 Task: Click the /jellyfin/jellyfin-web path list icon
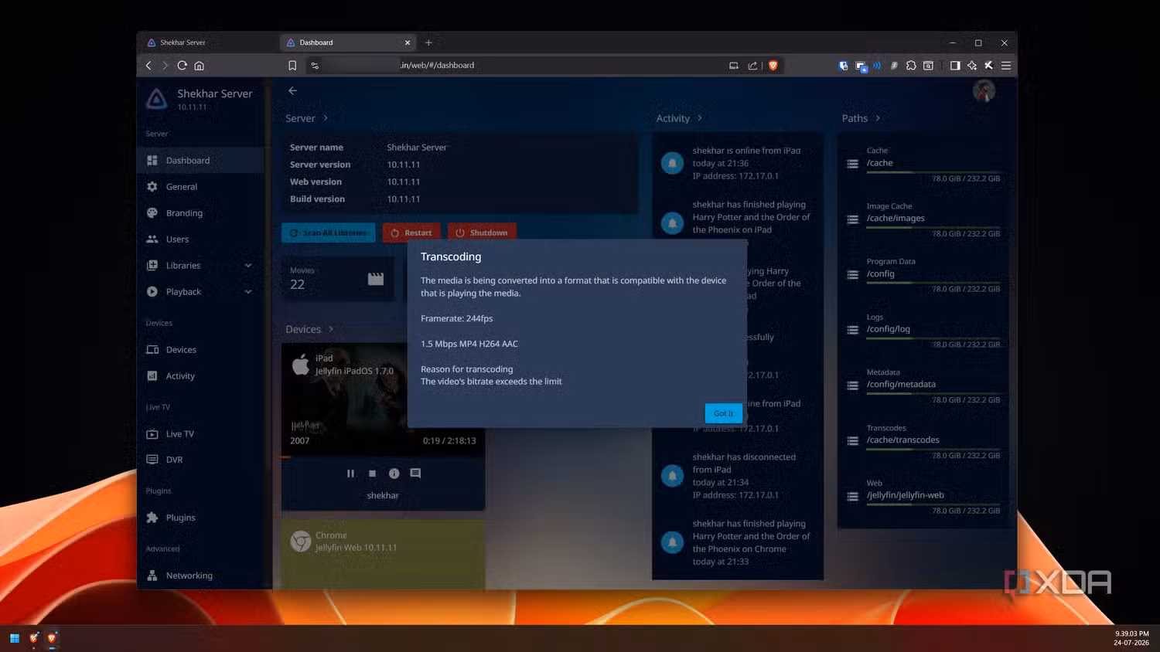point(852,497)
